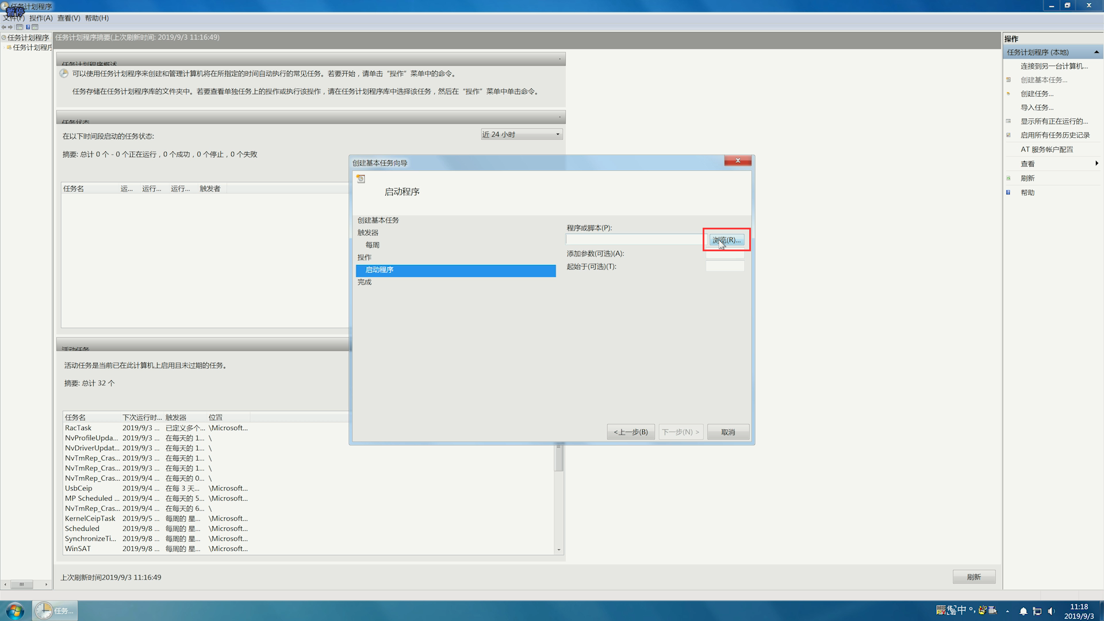Click AT 服务帐户配置 action
1104x621 pixels.
1046,149
